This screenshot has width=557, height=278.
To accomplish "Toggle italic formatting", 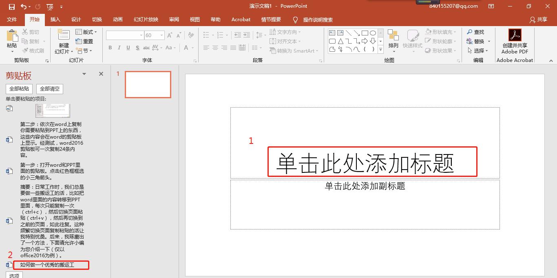I will [x=118, y=48].
